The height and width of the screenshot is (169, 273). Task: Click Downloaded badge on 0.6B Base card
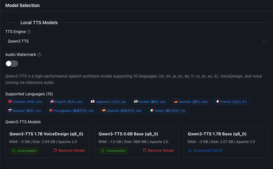coord(113,151)
